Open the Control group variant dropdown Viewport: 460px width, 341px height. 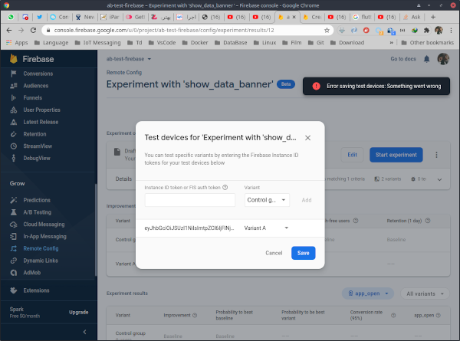pos(267,200)
